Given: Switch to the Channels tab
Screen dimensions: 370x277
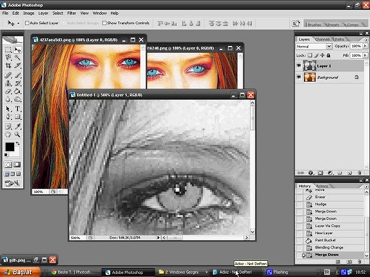Looking at the screenshot, I should pyautogui.click(x=323, y=39).
